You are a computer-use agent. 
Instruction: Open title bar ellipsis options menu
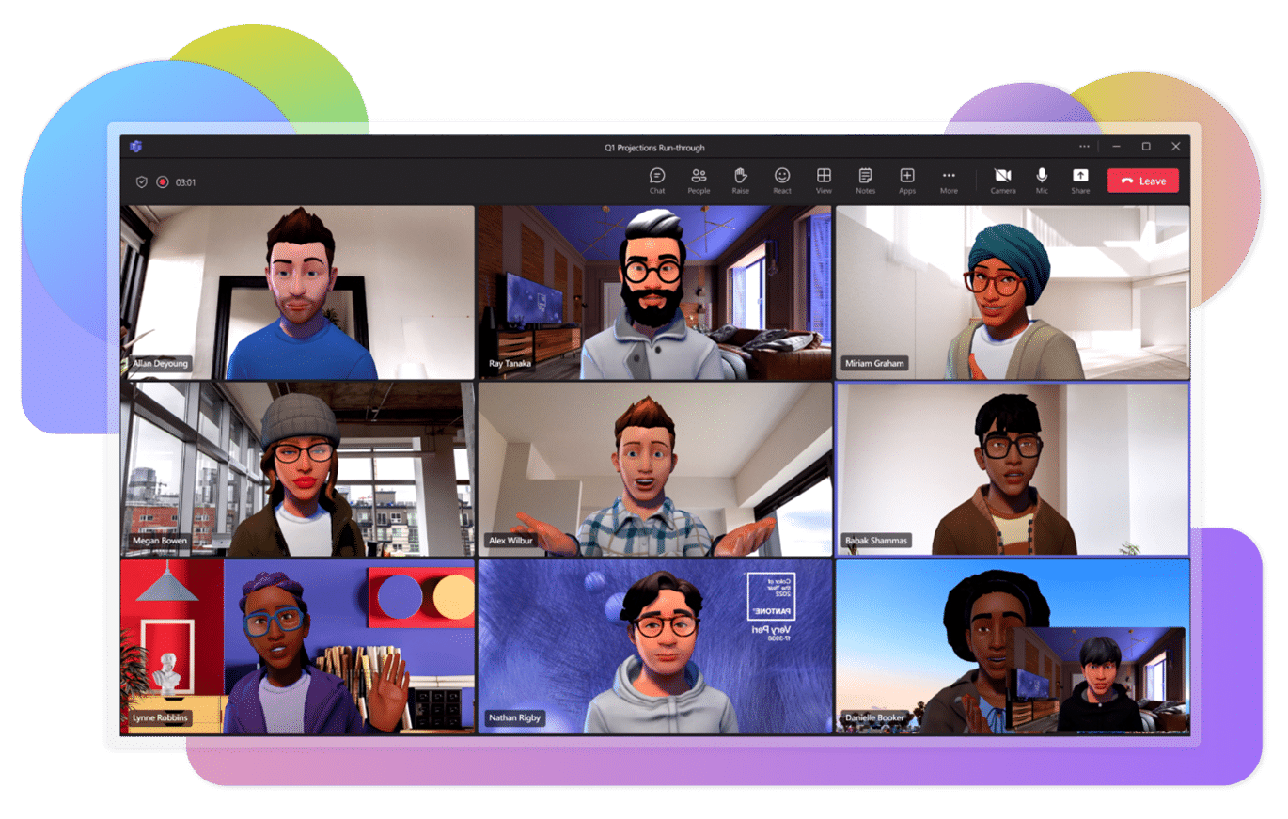point(1084,147)
